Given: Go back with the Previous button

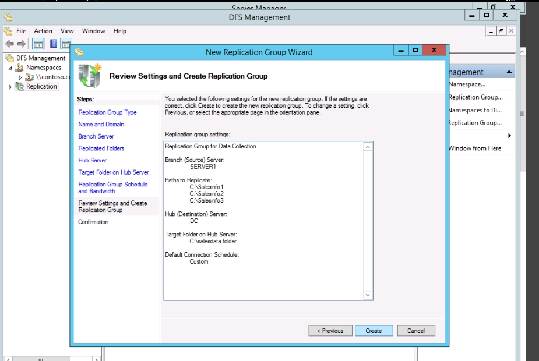Looking at the screenshot, I should [330, 331].
